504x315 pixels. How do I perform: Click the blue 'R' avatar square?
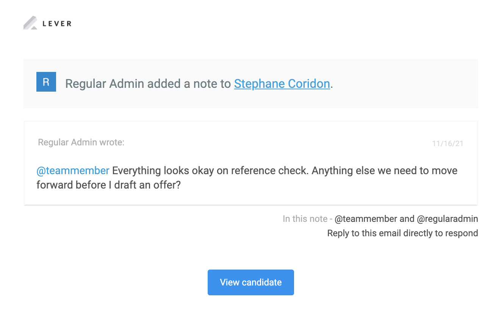coord(45,81)
